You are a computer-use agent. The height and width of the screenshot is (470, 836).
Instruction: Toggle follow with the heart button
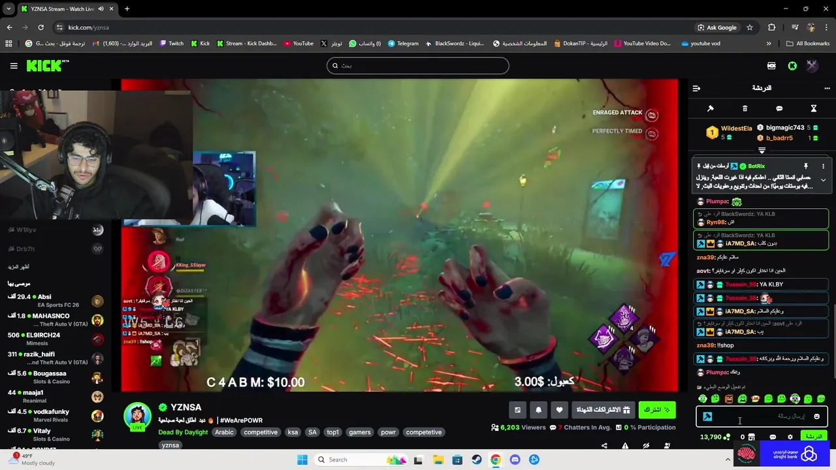coord(559,410)
